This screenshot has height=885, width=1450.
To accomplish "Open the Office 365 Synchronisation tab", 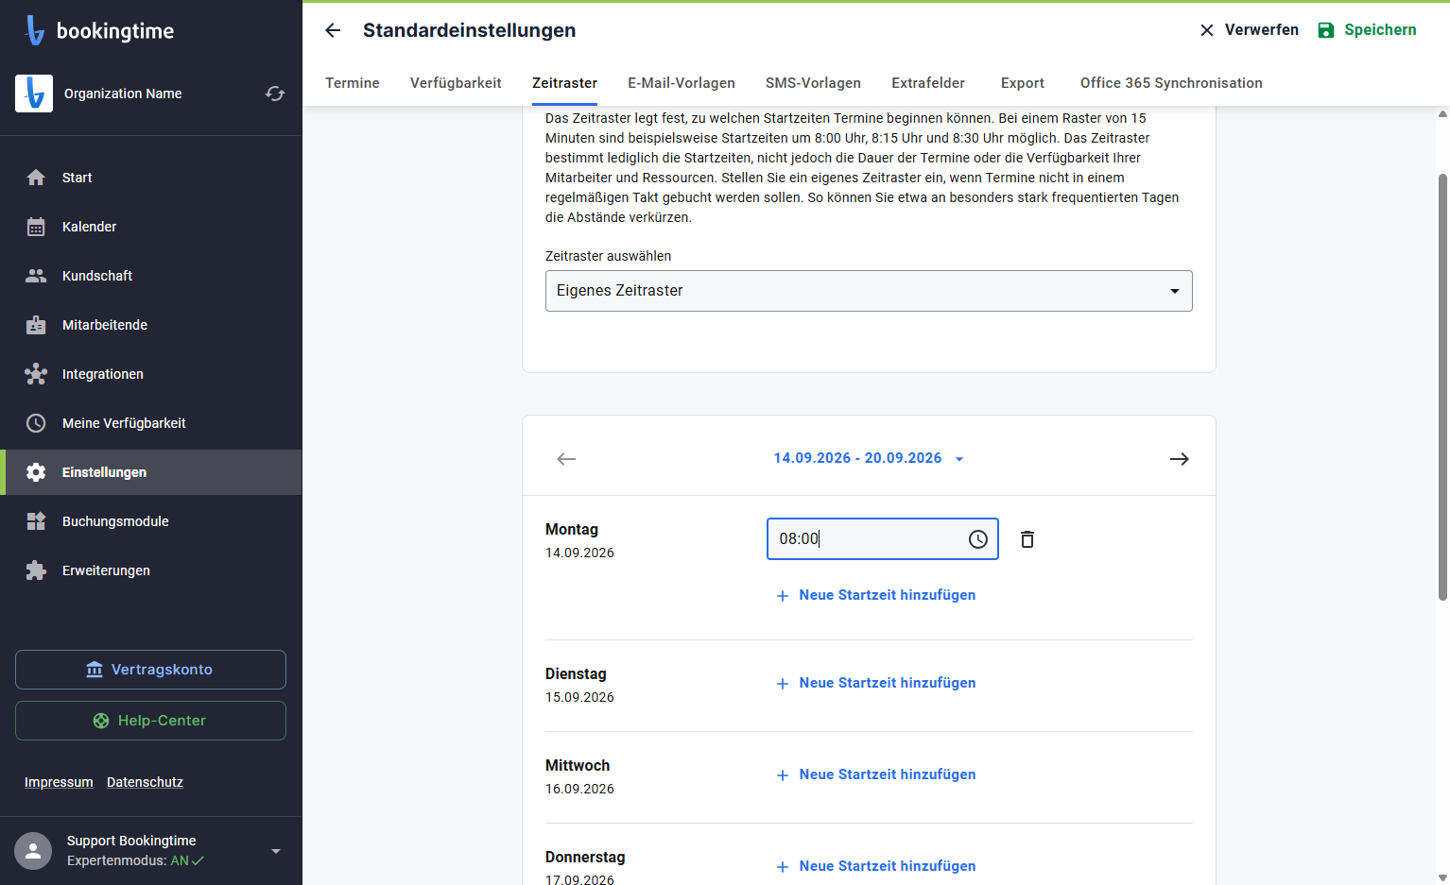I will coord(1171,83).
